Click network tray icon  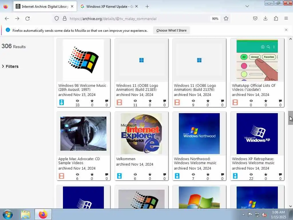pos(257,215)
